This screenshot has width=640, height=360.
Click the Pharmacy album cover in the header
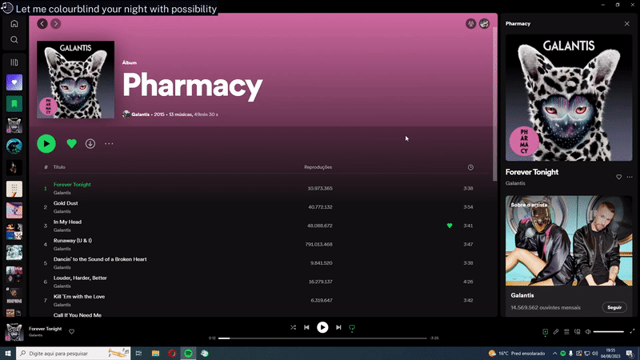click(75, 79)
